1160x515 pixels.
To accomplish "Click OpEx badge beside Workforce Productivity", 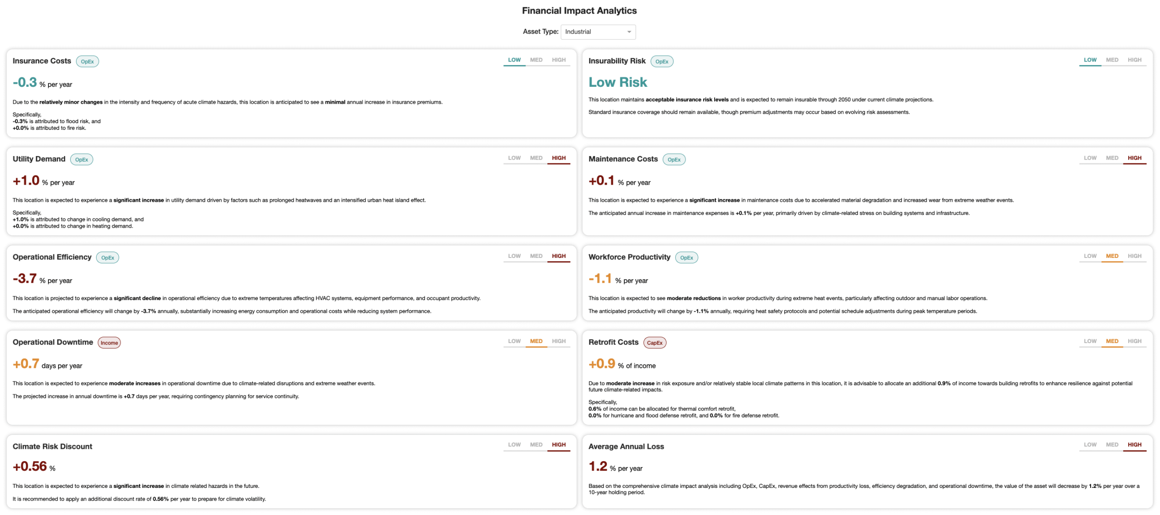I will tap(686, 258).
